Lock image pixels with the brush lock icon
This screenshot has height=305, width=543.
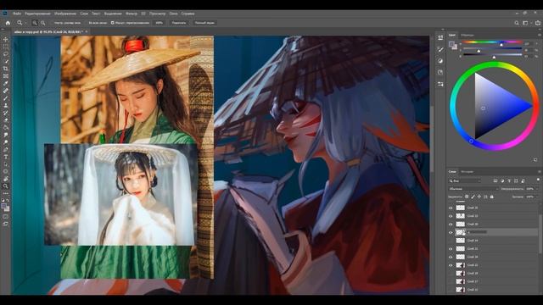click(473, 197)
